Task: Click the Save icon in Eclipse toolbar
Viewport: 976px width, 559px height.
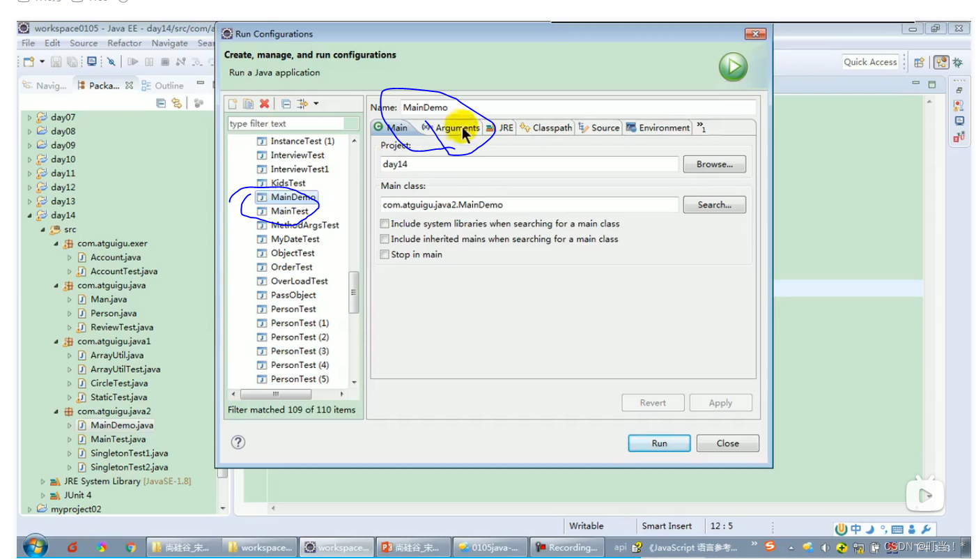Action: click(56, 62)
